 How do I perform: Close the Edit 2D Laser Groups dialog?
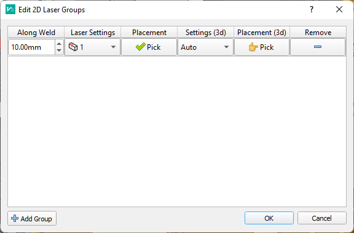tap(339, 9)
